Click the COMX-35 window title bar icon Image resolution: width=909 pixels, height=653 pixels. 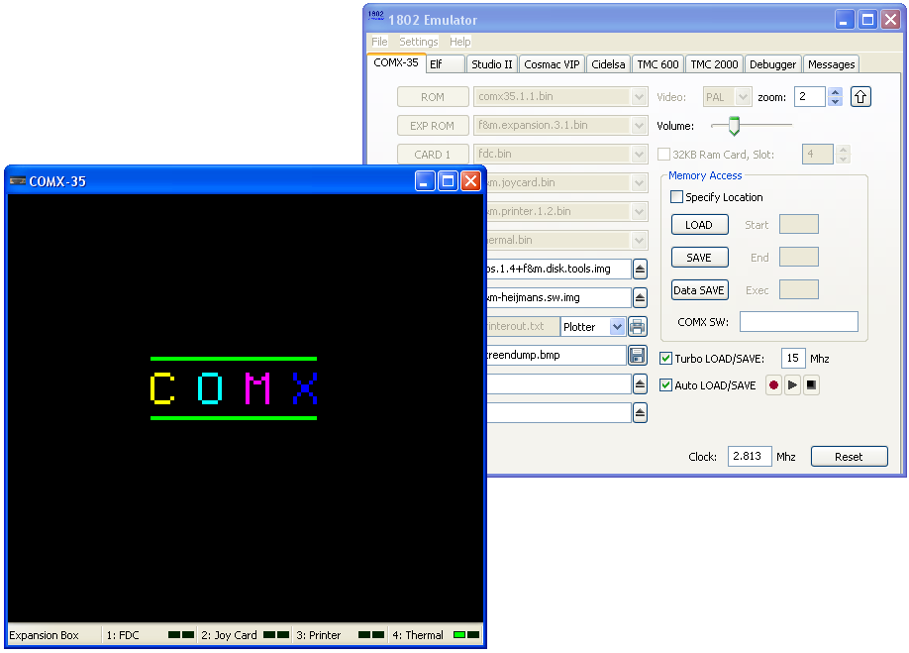click(x=18, y=181)
